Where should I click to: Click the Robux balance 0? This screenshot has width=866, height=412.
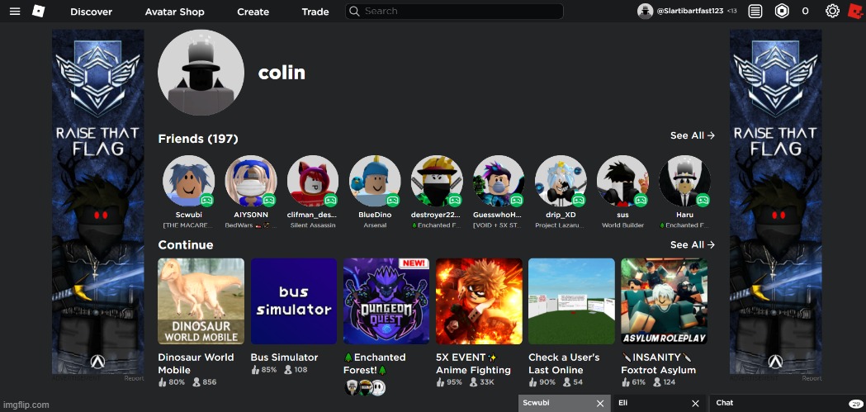pyautogui.click(x=805, y=11)
